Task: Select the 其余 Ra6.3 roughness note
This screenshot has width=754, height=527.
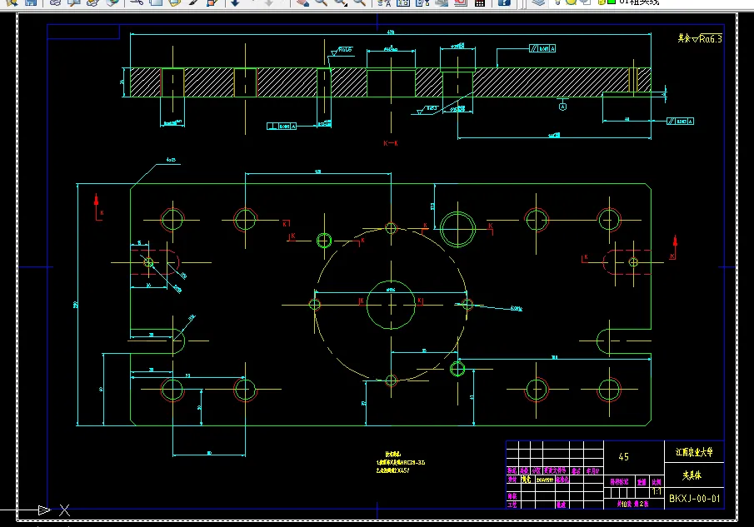Action: (x=700, y=39)
